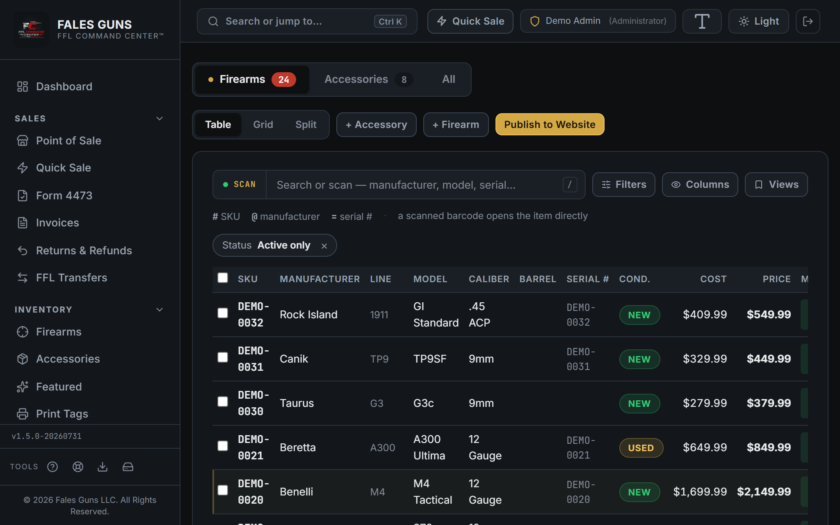This screenshot has height=525, width=840.
Task: Sort by the MANUFACTURER column header
Action: [x=320, y=279]
